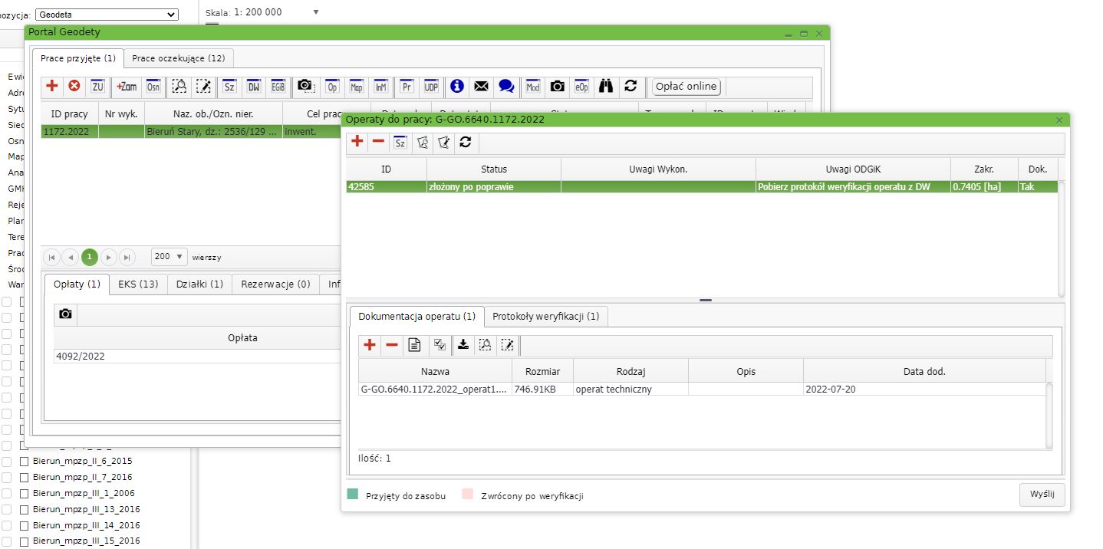Click the download icon in Dokumentacja operatu toolbar
Image resolution: width=1103 pixels, height=549 pixels.
tap(463, 345)
